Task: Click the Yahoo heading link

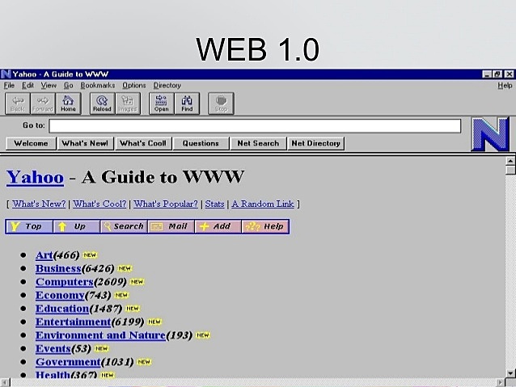Action: point(35,177)
